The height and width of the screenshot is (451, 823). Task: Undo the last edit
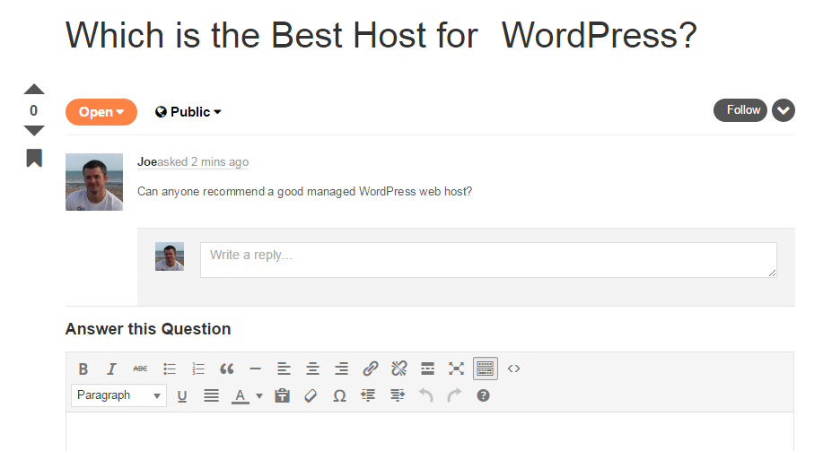[425, 395]
